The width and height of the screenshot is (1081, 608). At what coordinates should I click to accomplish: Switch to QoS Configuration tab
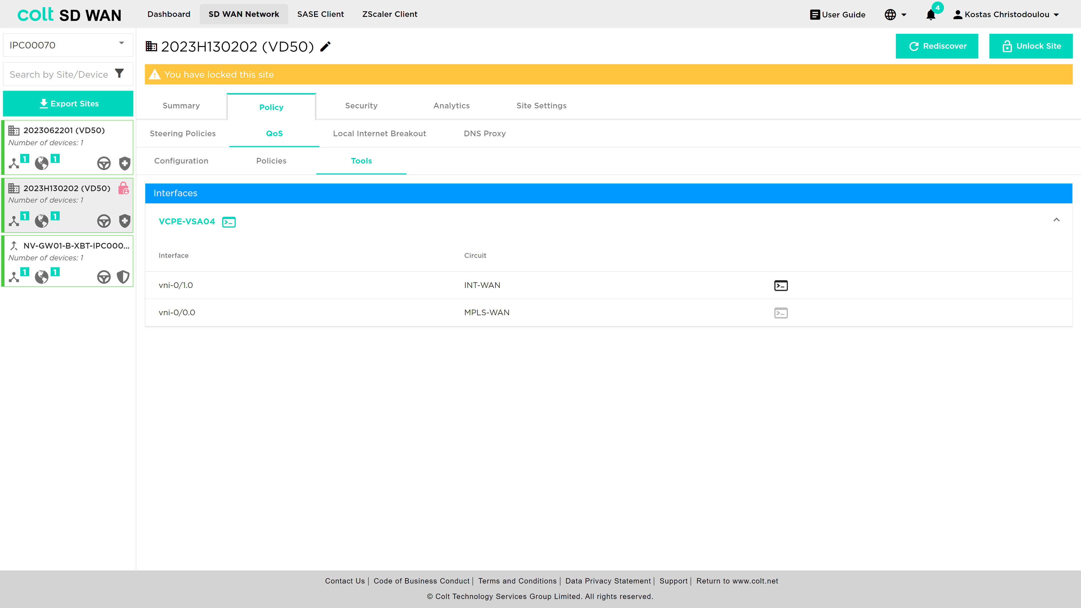pos(181,161)
